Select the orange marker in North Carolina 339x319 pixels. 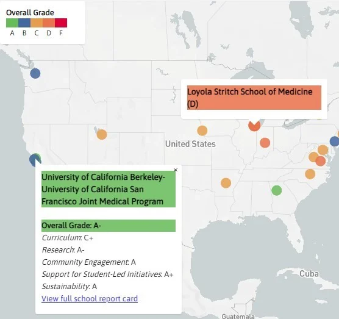pyautogui.click(x=310, y=174)
